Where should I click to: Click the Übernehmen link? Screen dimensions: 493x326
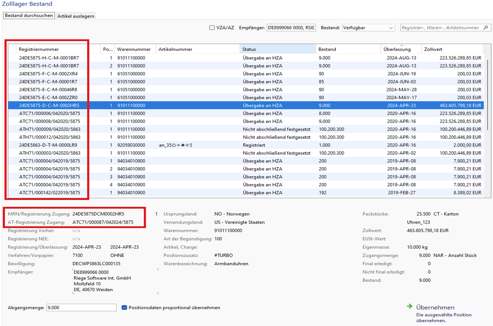click(x=435, y=307)
